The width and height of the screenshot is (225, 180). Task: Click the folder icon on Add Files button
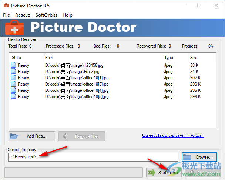point(14,136)
